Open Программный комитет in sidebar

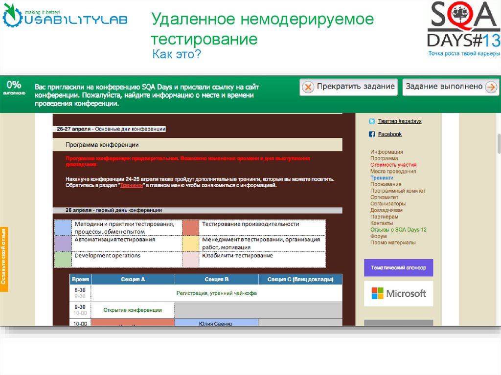point(398,191)
